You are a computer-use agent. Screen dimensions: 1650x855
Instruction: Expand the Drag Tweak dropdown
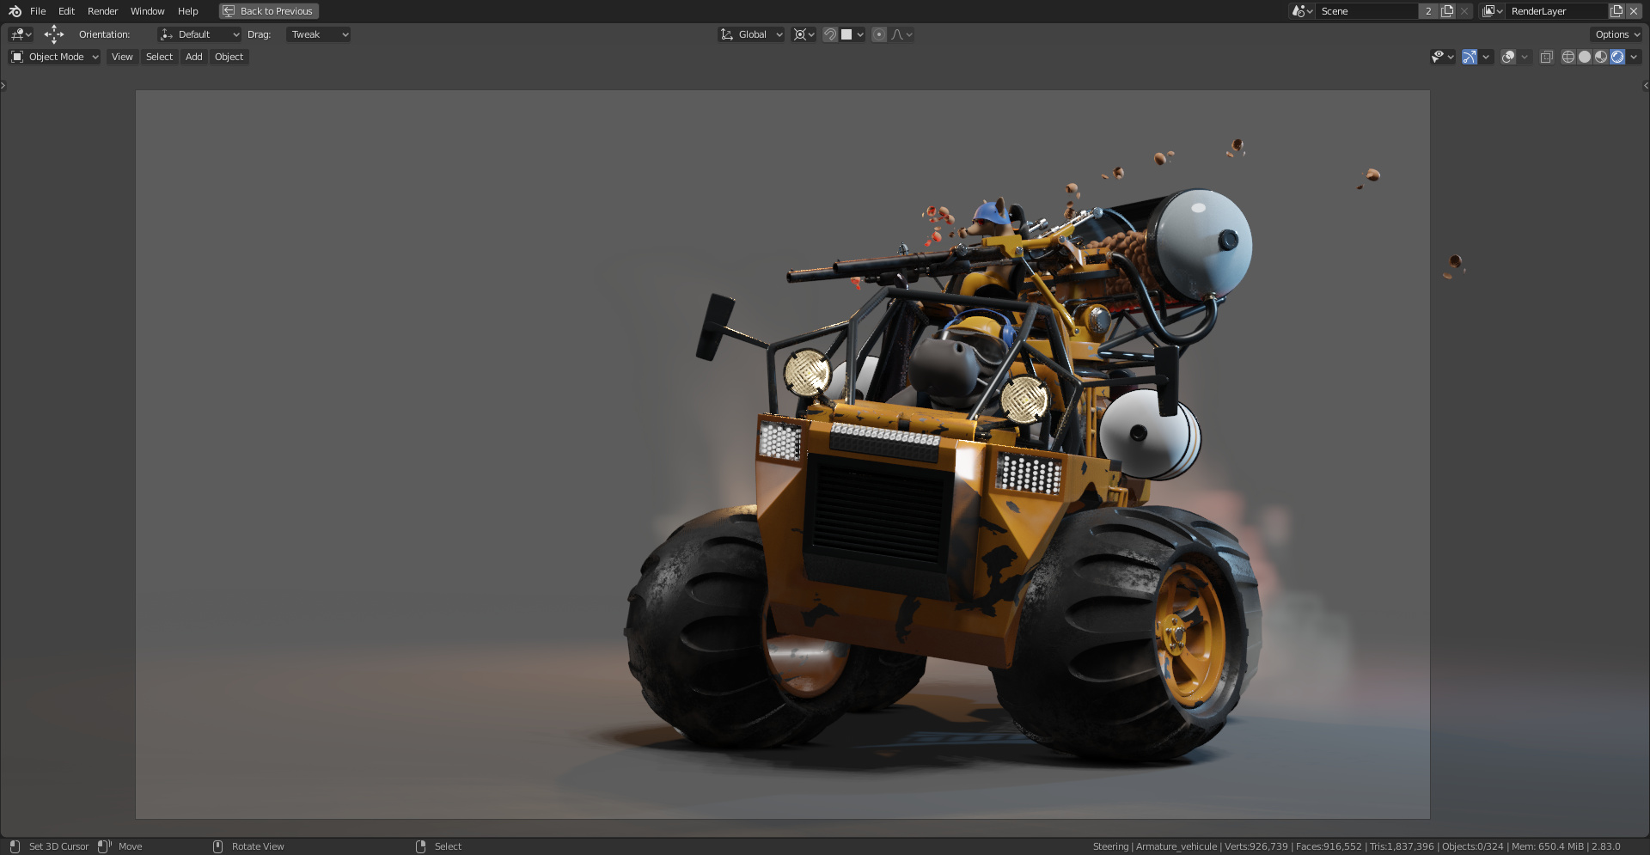point(318,34)
